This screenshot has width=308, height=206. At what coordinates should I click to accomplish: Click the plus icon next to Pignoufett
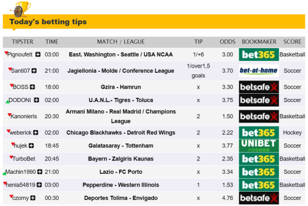[x=37, y=54]
